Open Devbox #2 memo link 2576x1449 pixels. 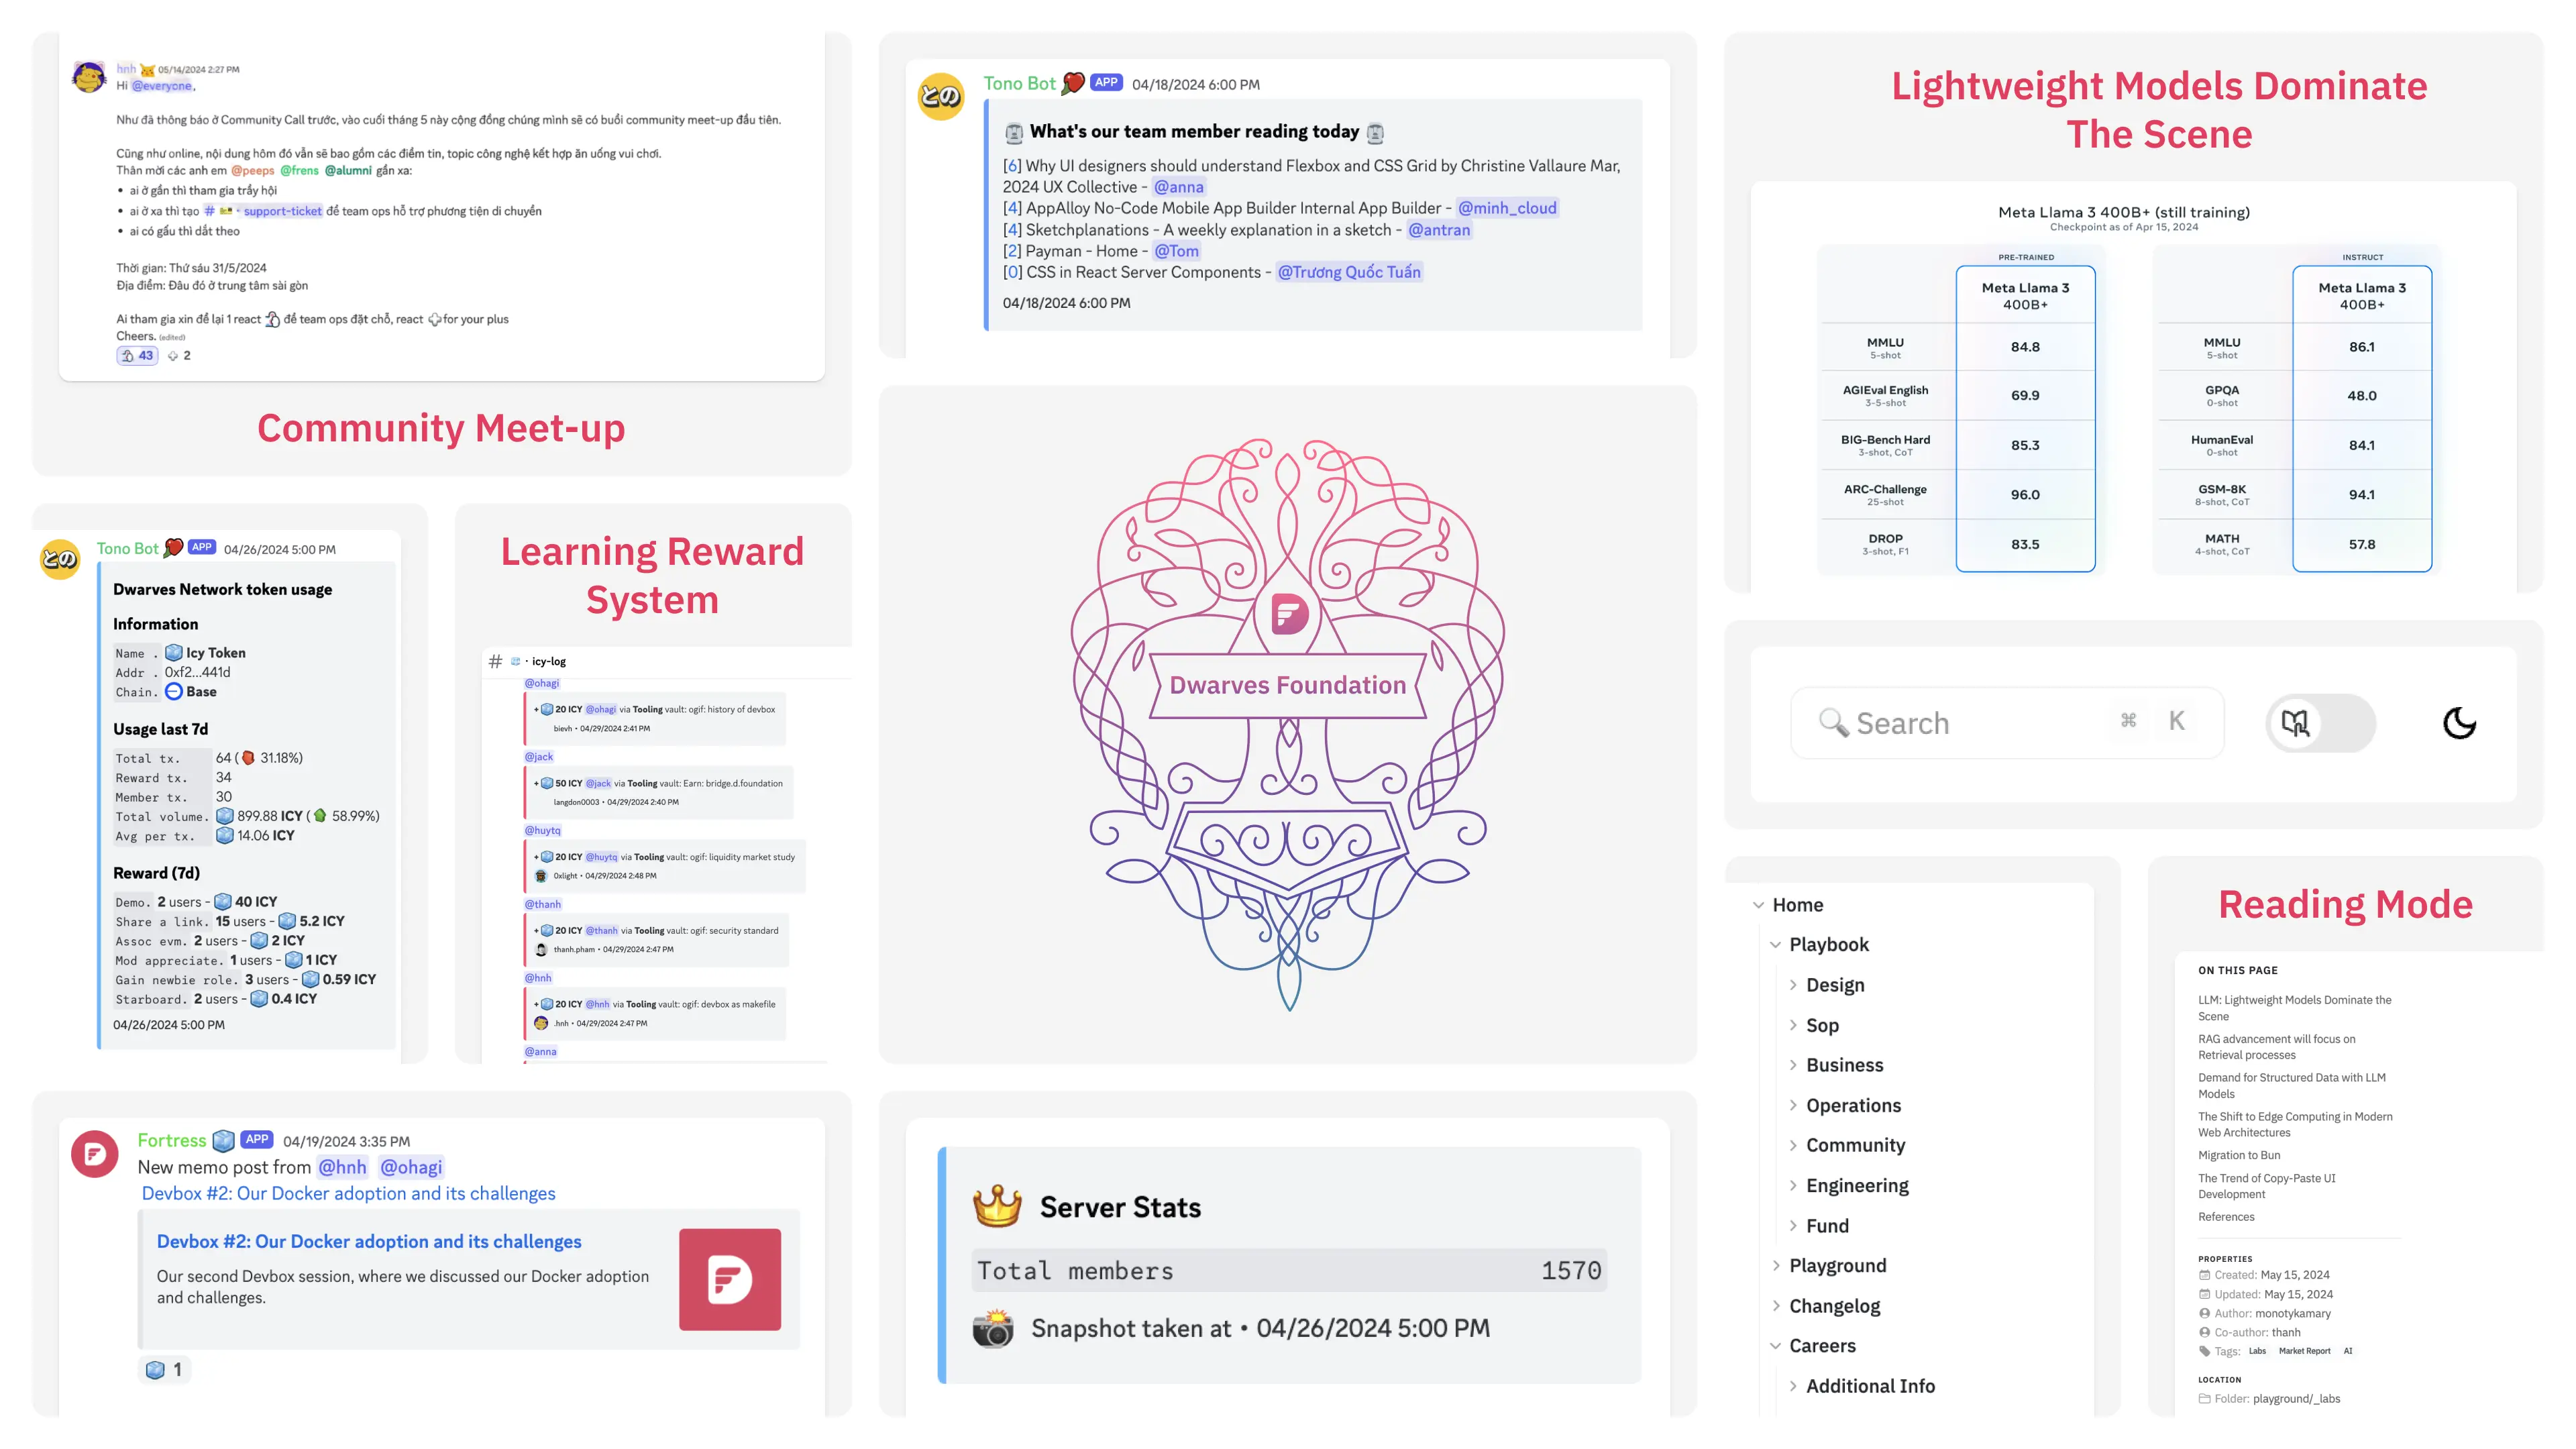click(x=348, y=1193)
